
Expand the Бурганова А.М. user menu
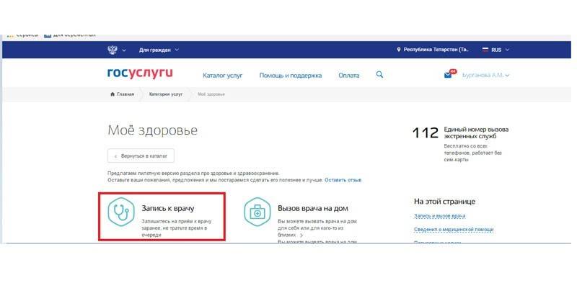[x=485, y=75]
